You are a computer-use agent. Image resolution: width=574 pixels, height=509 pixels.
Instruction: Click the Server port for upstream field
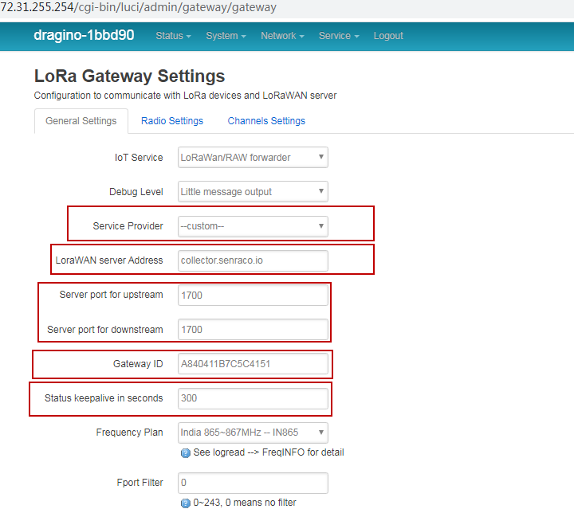point(253,295)
